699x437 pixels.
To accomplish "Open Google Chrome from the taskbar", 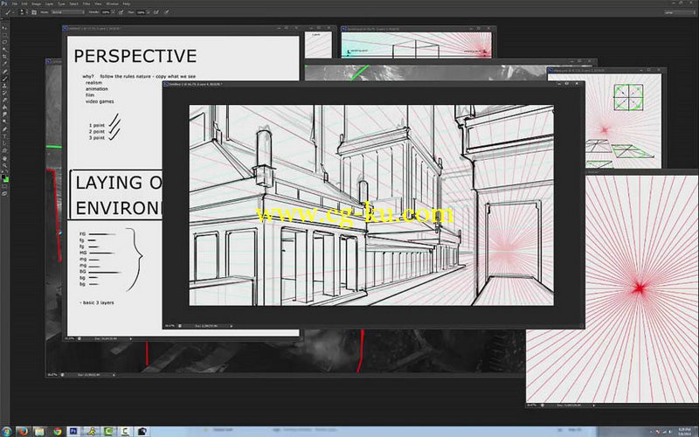I will click(57, 431).
